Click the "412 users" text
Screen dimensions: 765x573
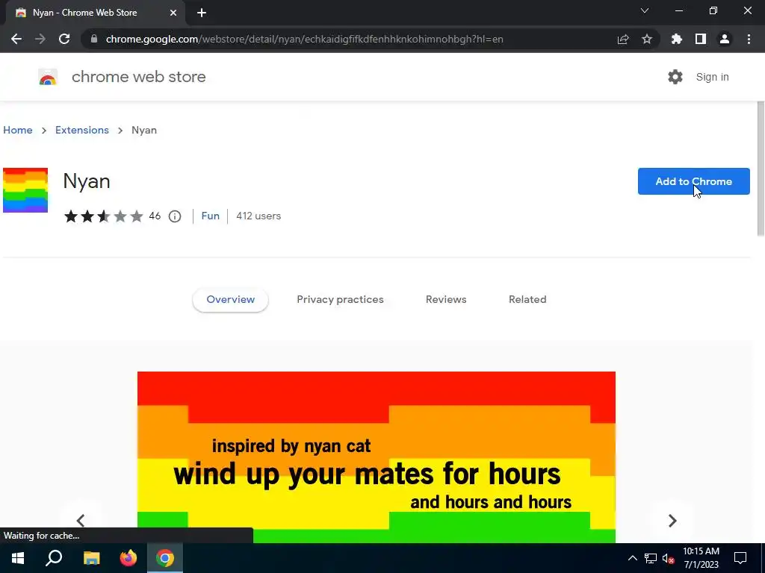(x=258, y=216)
